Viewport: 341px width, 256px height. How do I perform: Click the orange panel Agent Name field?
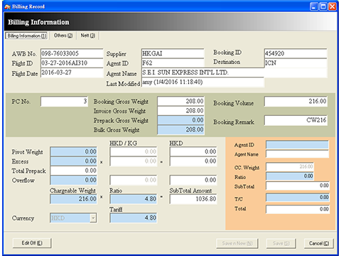(x=298, y=154)
